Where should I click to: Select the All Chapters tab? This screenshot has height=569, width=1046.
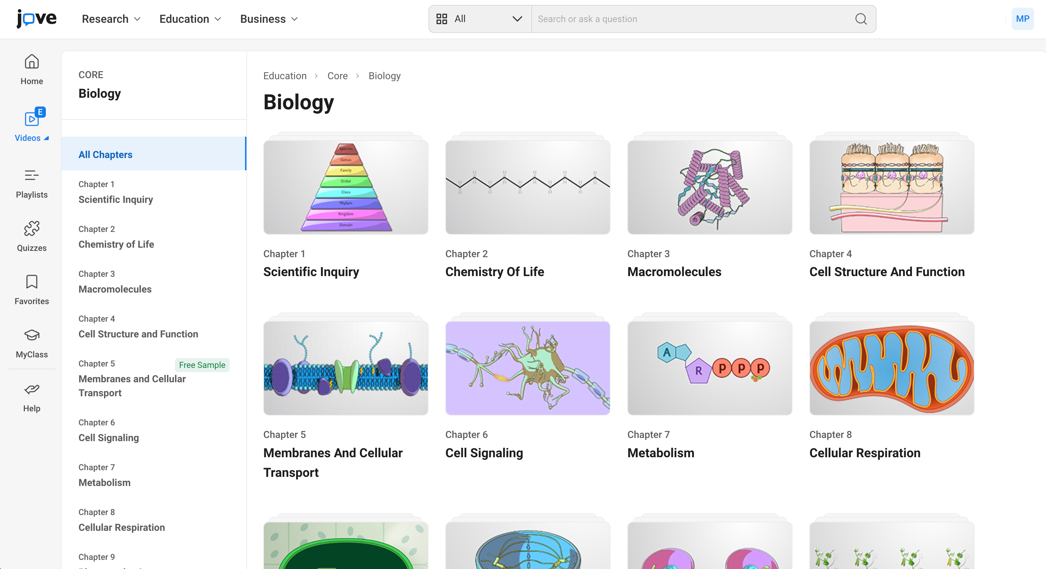(105, 155)
